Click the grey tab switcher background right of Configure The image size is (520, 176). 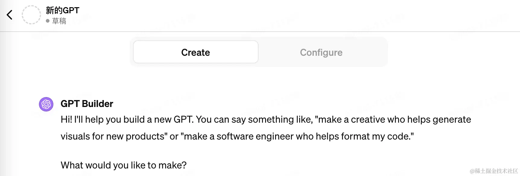(385, 52)
